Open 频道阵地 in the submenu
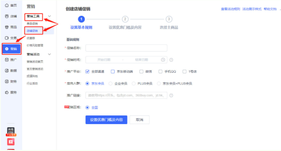Screen dimensions: 281x151 pos(32,76)
